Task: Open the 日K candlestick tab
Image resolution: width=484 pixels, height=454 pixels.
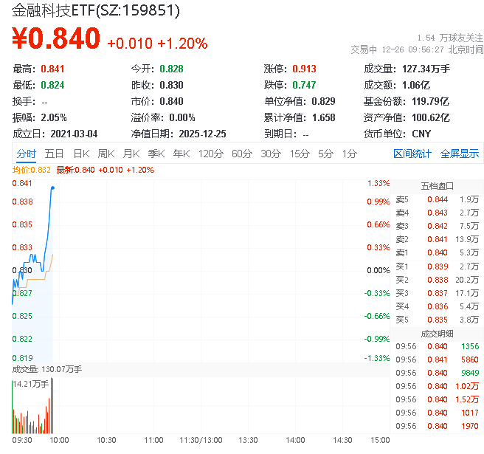Action: (81, 154)
